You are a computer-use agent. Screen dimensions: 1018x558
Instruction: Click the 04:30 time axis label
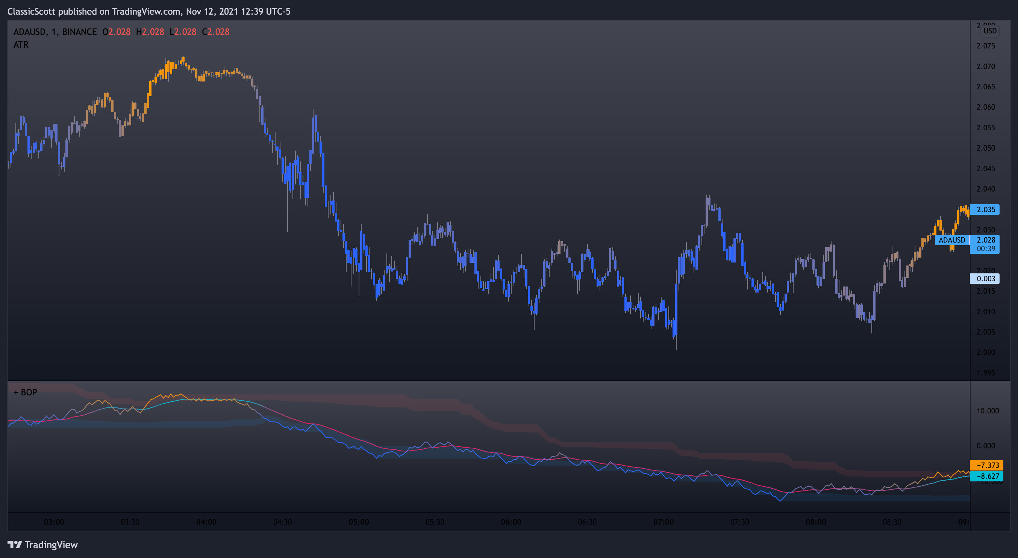[x=283, y=522]
